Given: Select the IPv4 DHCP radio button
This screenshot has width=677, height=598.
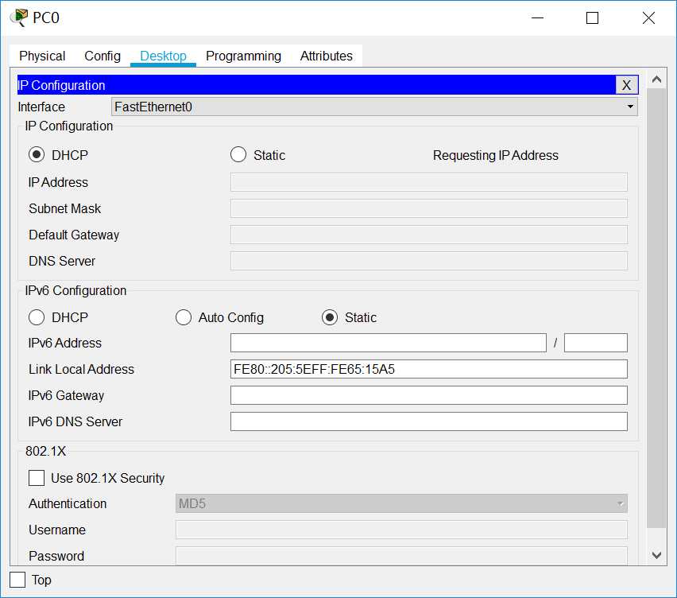Looking at the screenshot, I should (37, 155).
